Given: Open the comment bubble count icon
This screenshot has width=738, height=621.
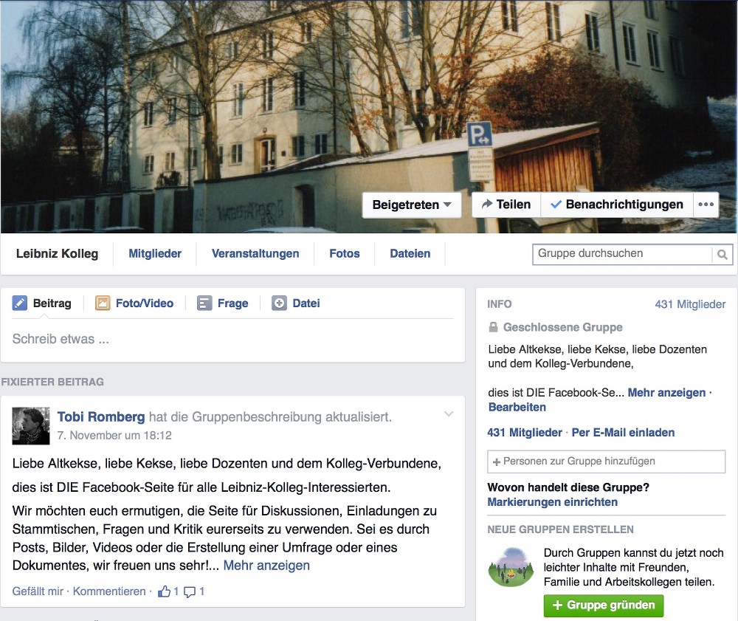Looking at the screenshot, I should click(190, 591).
